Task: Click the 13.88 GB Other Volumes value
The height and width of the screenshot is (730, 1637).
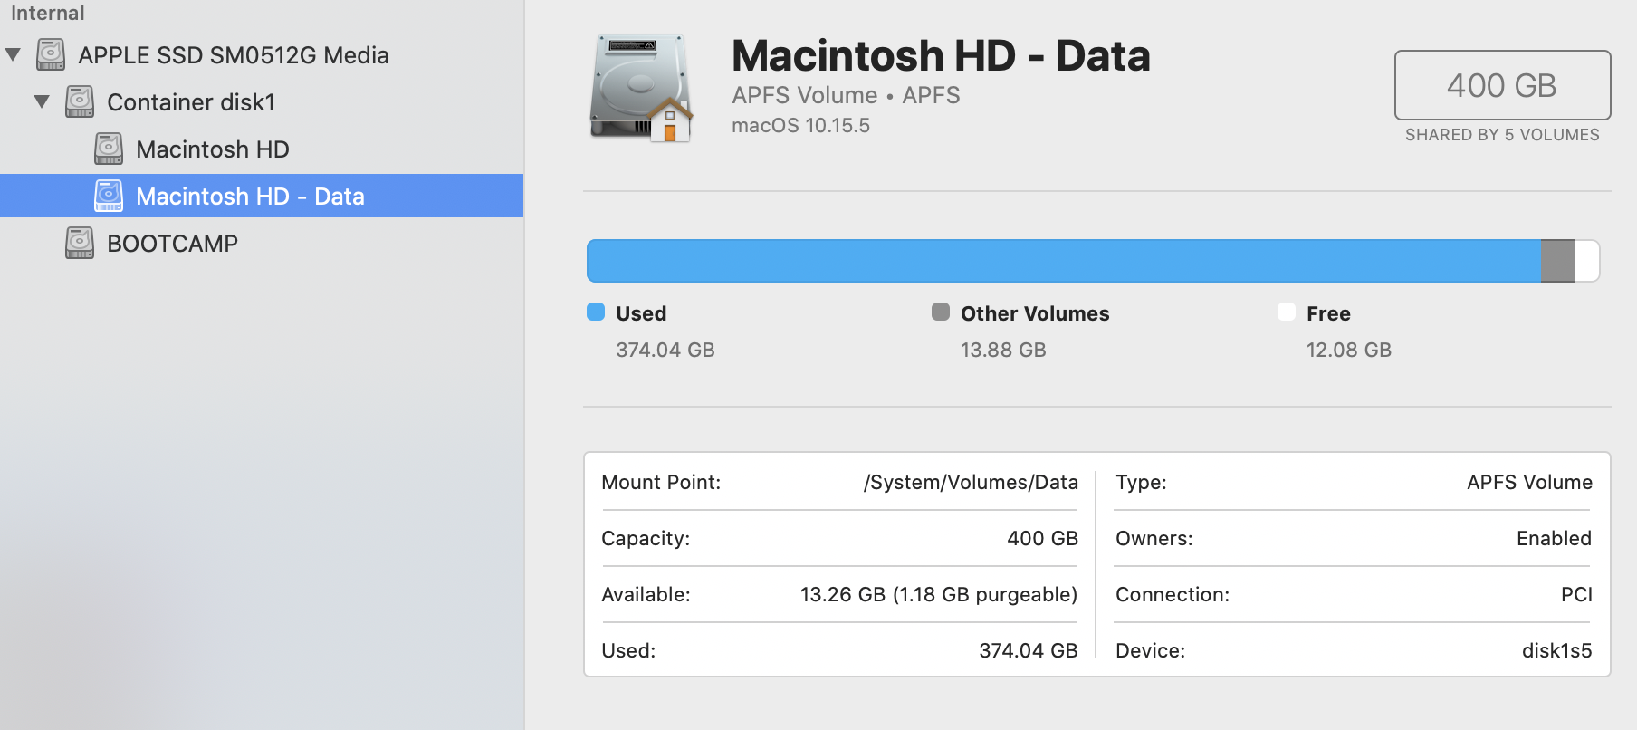Action: tap(1003, 350)
